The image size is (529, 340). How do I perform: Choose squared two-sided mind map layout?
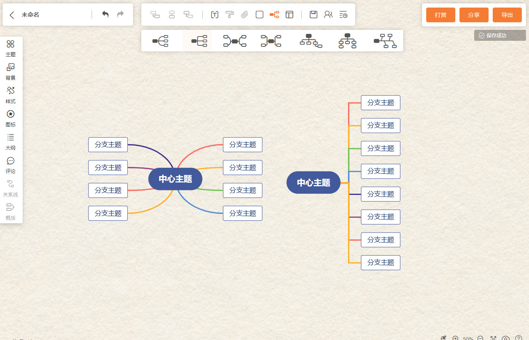(271, 41)
